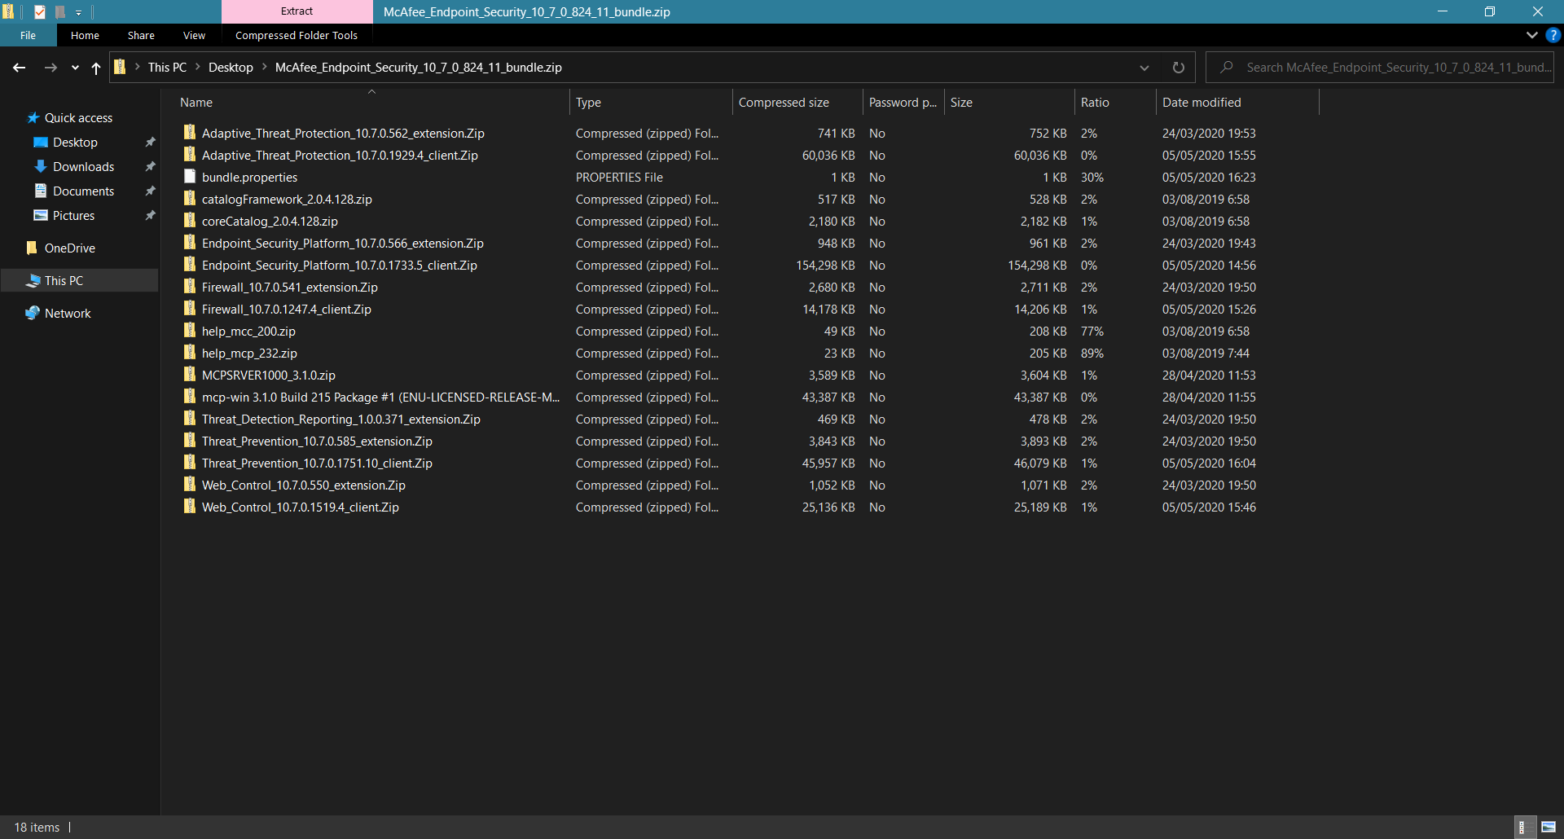The height and width of the screenshot is (839, 1564).
Task: Select Threat_Prevention_10.7.0.585_extension.Zip
Action: [x=317, y=441]
